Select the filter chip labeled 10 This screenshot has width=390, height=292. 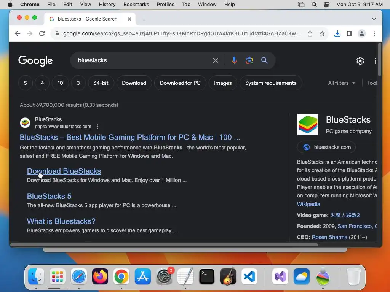point(60,83)
